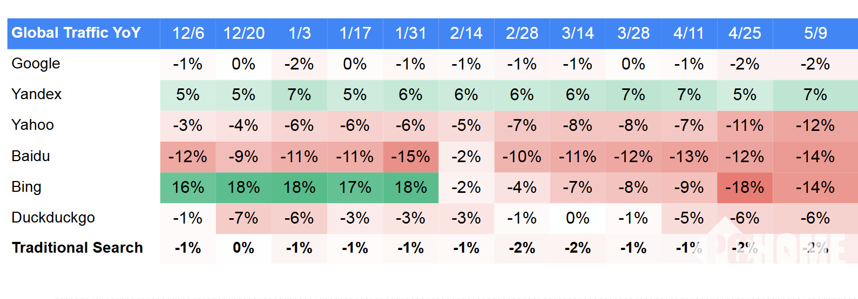Select the Bing row label
This screenshot has width=858, height=299.
(x=26, y=187)
